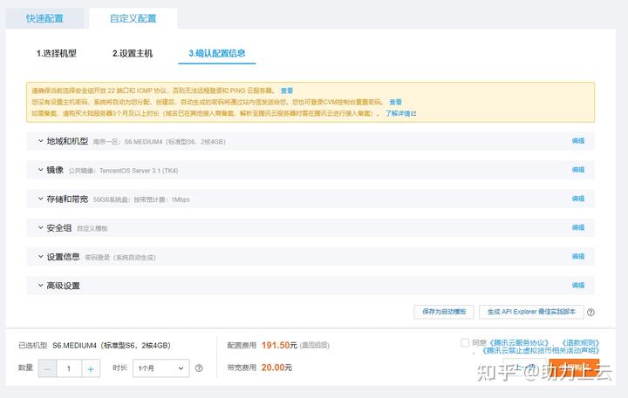This screenshot has width=628, height=398.
Task: Open 腾讯云禁止虚拟货币相关活动声明 link
Action: tap(540, 351)
